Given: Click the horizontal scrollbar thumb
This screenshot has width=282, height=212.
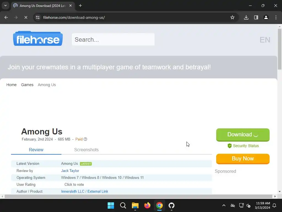Looking at the screenshot, I should pos(139,196).
